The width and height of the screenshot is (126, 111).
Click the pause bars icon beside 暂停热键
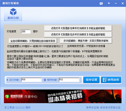click(x=45, y=80)
